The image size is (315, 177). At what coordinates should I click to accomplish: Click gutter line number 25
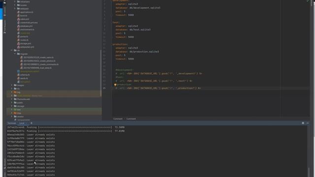[x=104, y=88]
